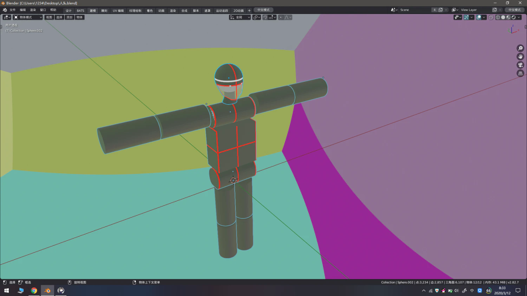Switch to the 脚本 (Scripting) workspace tab
The width and height of the screenshot is (527, 296).
click(x=196, y=11)
